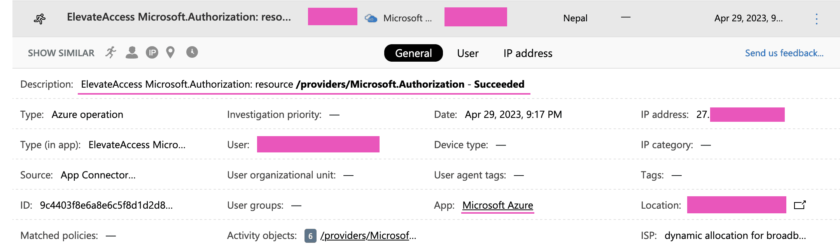The height and width of the screenshot is (249, 840).
Task: Open location in external map icon
Action: coord(800,205)
